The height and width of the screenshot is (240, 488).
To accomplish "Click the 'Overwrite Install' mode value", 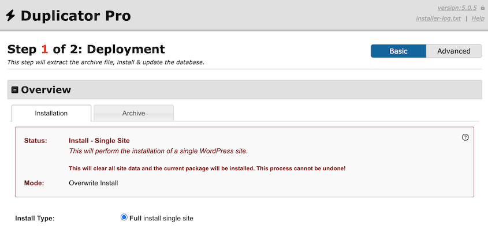I will pyautogui.click(x=94, y=183).
